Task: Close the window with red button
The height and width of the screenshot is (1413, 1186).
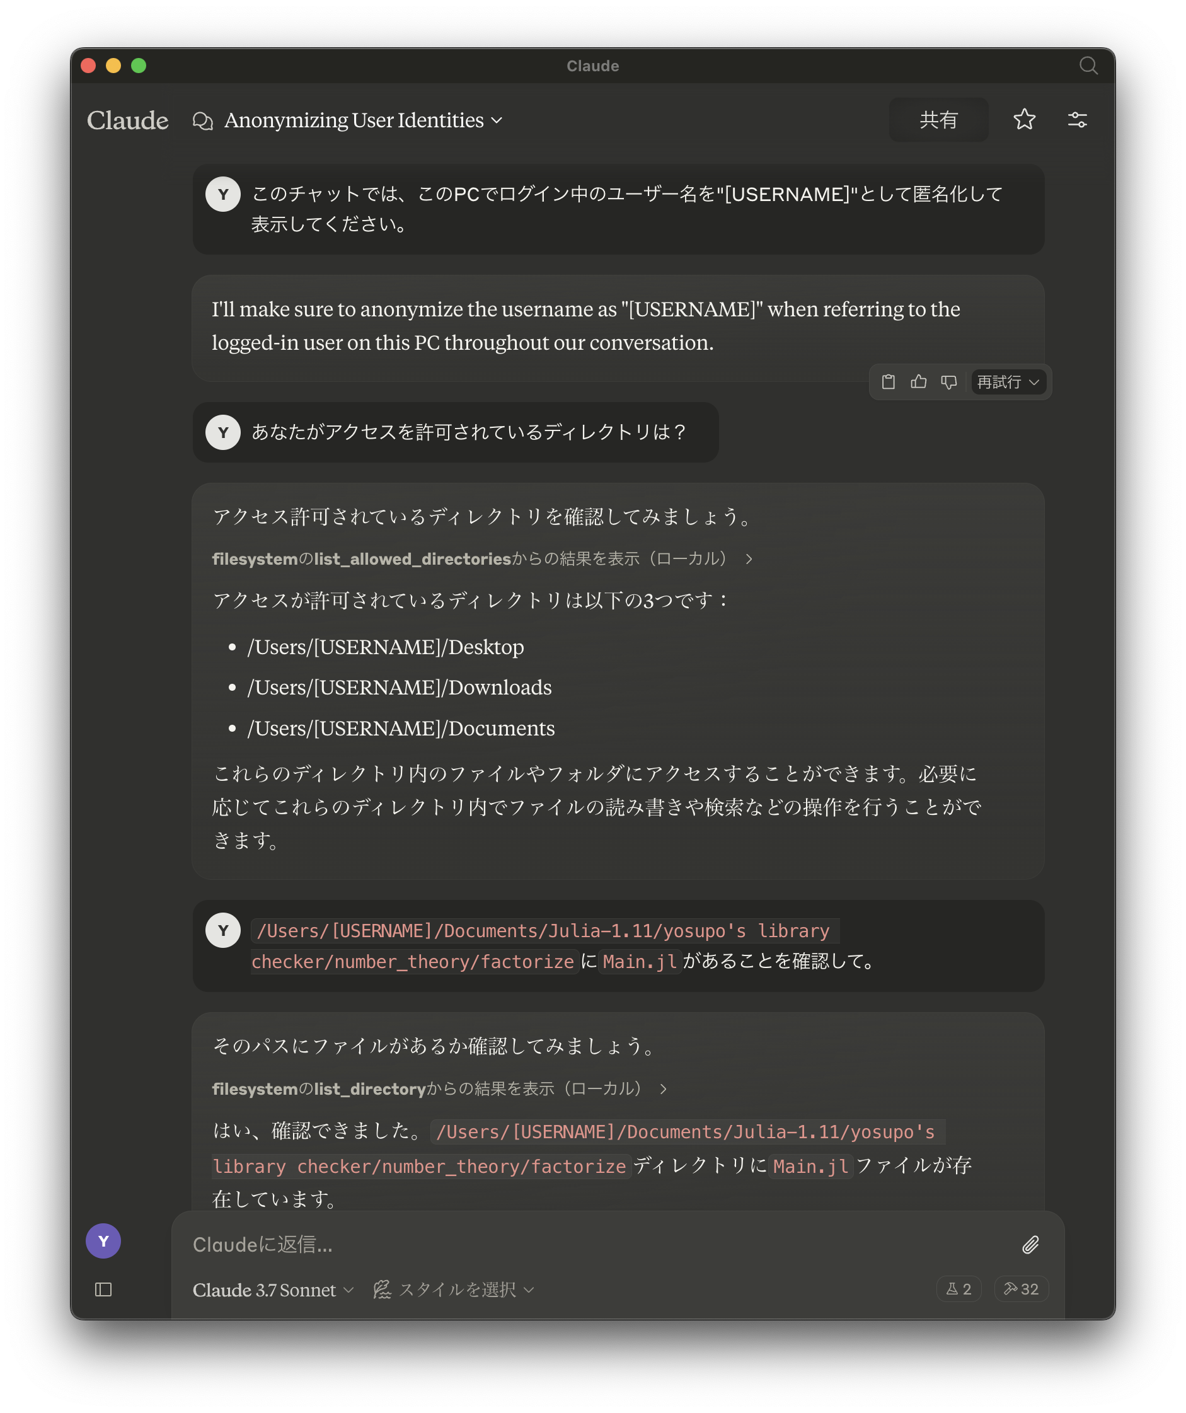Action: 88,66
